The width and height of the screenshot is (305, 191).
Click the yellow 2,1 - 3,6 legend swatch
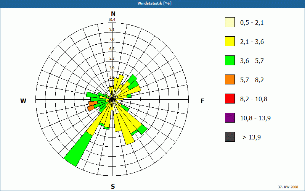(x=230, y=41)
